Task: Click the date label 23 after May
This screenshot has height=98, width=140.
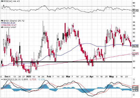Action: 126,77
